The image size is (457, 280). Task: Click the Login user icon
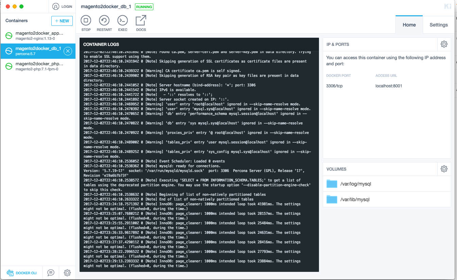click(x=56, y=6)
